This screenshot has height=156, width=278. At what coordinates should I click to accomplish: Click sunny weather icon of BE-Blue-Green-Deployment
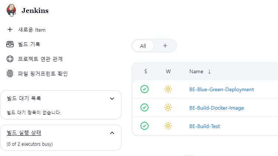coord(168,89)
